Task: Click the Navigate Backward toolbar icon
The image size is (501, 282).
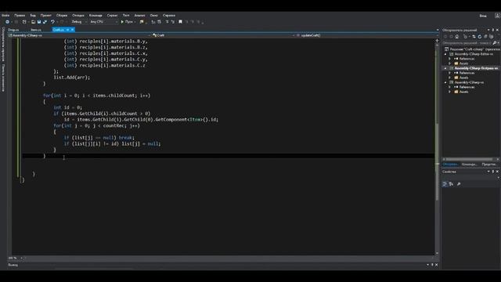Action: coord(7,22)
